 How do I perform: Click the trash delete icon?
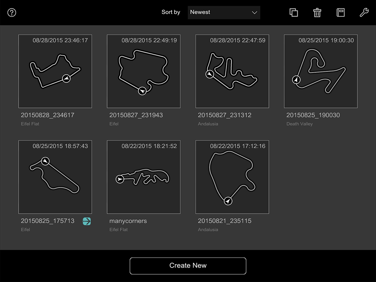click(317, 12)
